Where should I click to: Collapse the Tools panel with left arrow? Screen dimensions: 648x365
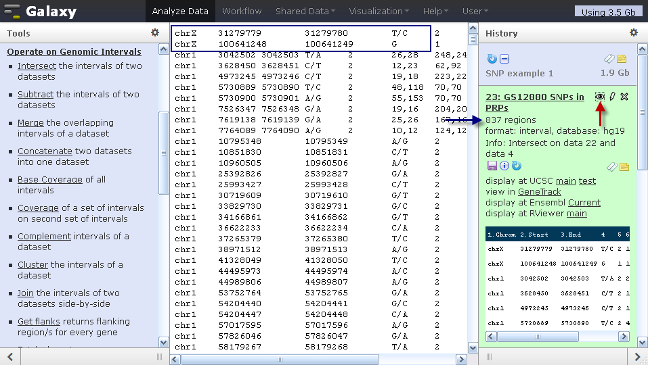[x=10, y=357]
